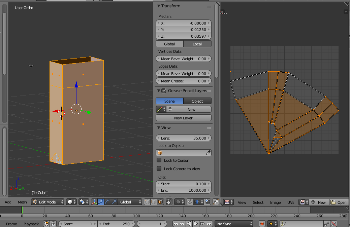
Task: Collapse the Transform panel
Action: coord(159,6)
